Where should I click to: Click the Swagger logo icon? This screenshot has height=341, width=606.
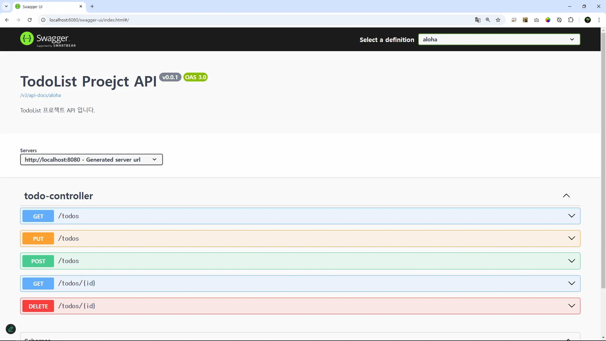pos(27,39)
